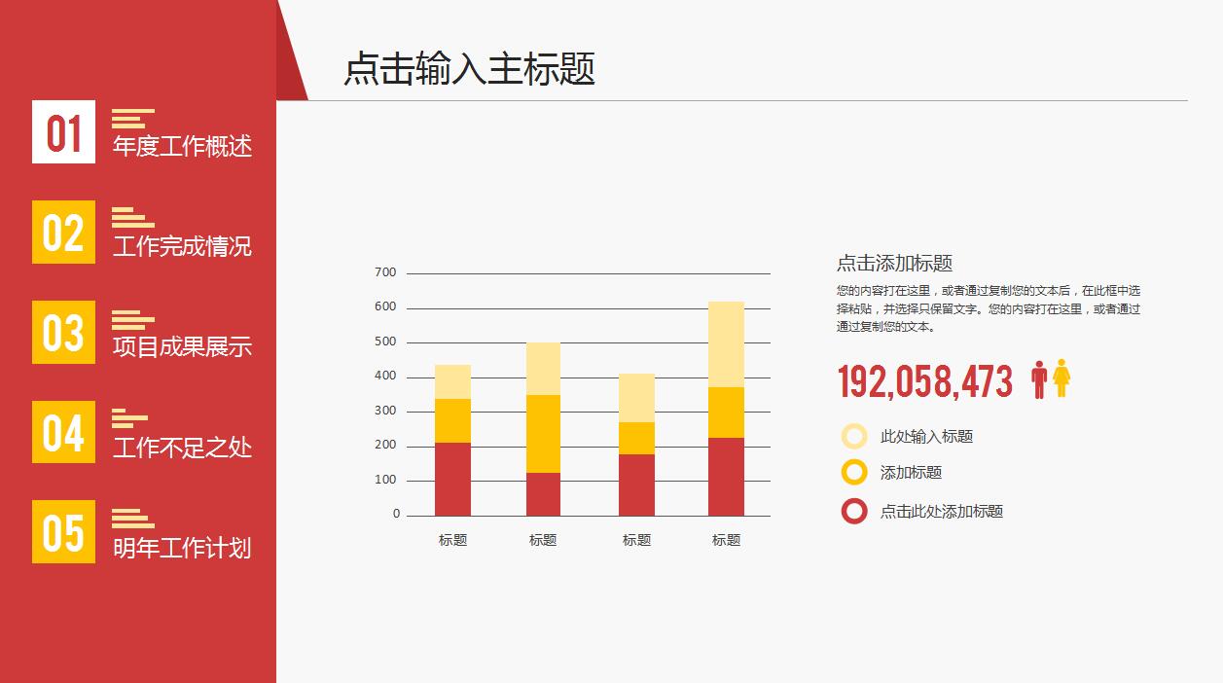1223x683 pixels.
Task: Toggle the pale yellow circle beside 此处输入标题
Action: click(855, 436)
